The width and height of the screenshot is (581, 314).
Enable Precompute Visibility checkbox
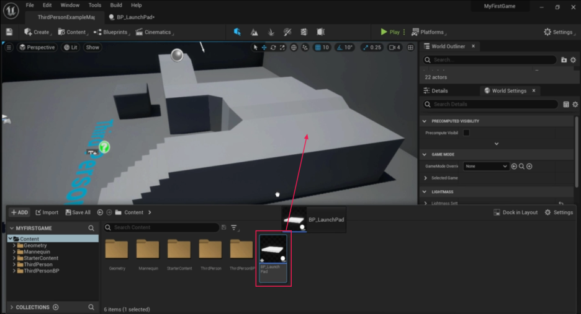(467, 133)
